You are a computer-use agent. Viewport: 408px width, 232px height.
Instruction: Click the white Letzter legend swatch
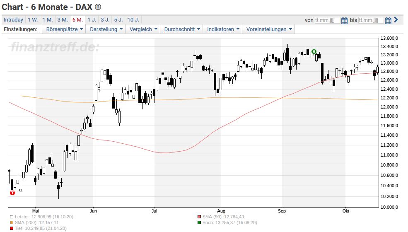[x=12, y=217]
